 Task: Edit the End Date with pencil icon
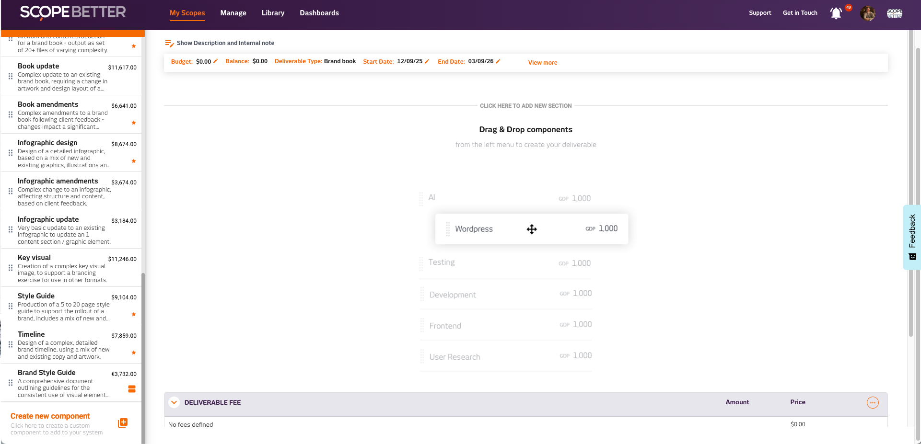(x=498, y=61)
